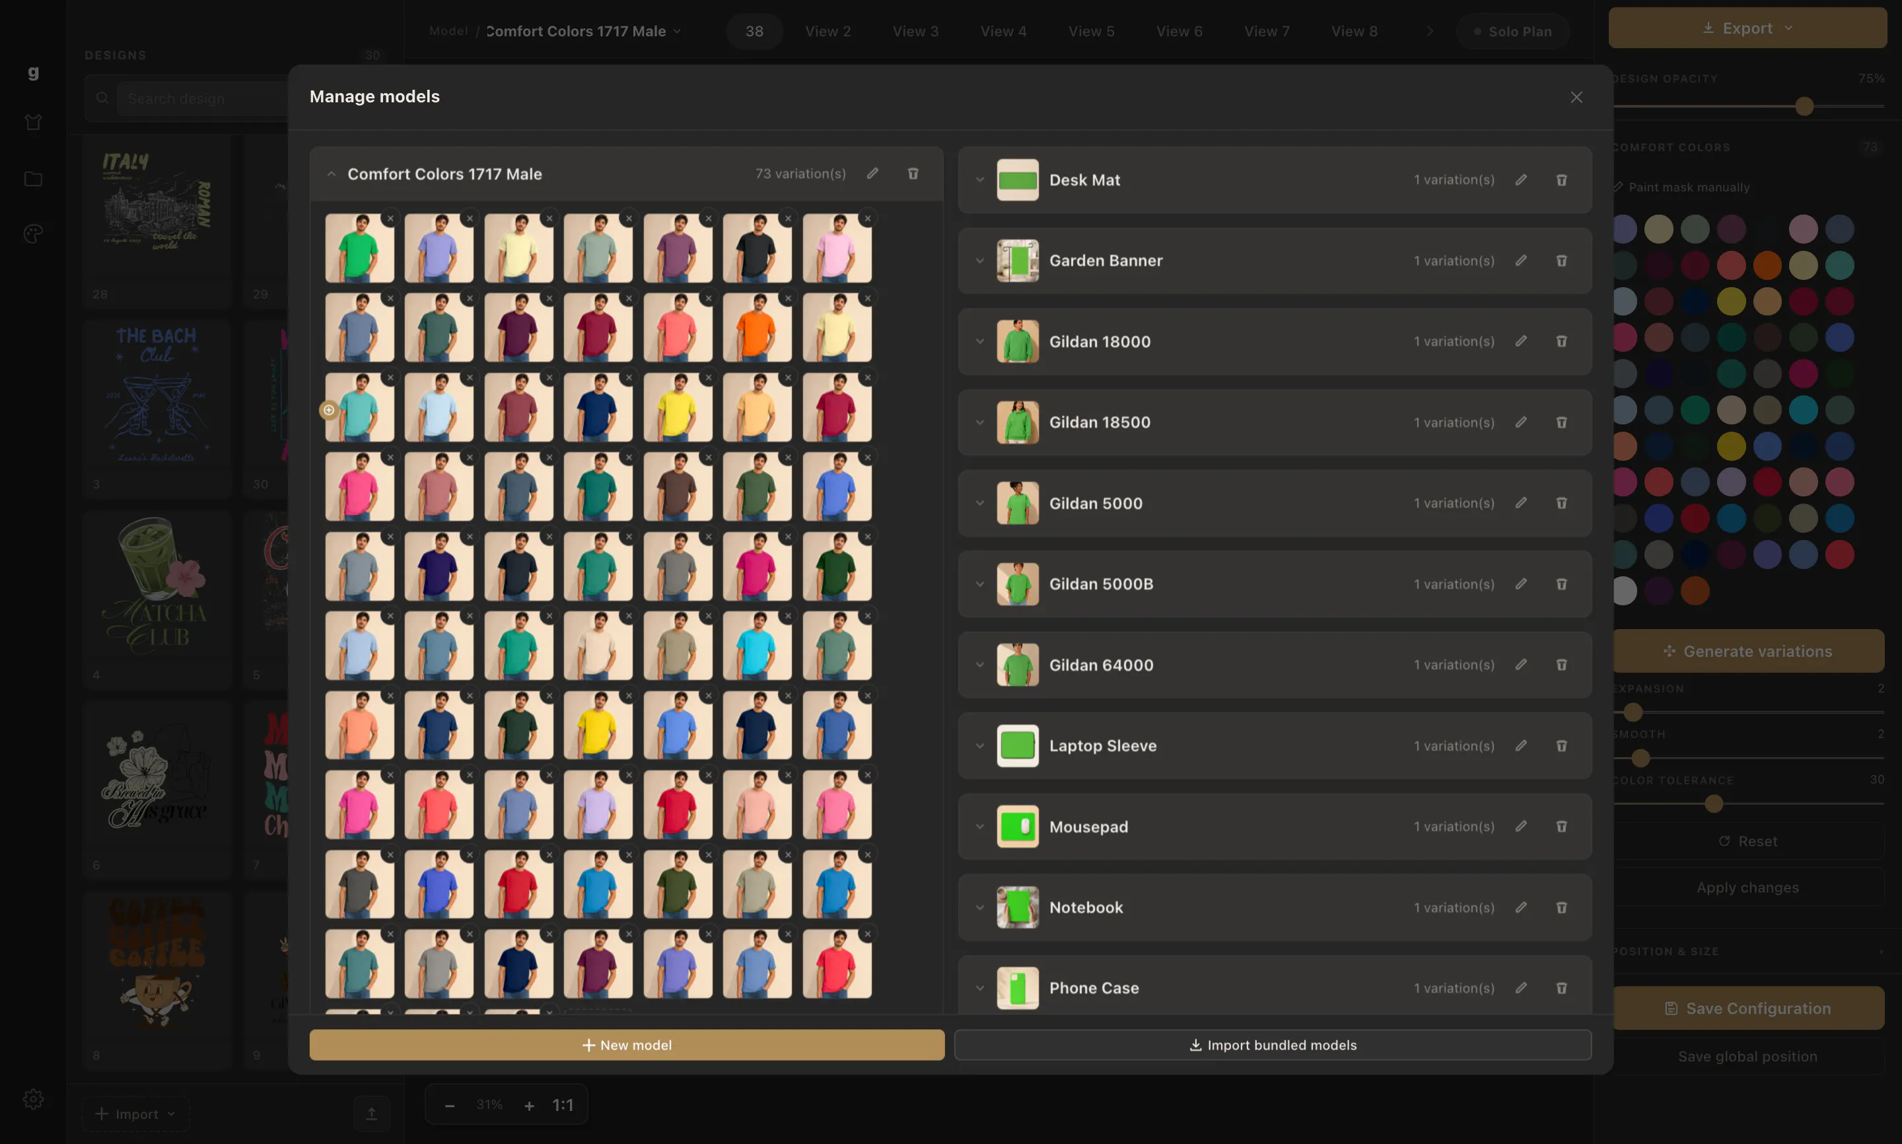
Task: Edit the Laptop Sleeve model
Action: 1520,745
